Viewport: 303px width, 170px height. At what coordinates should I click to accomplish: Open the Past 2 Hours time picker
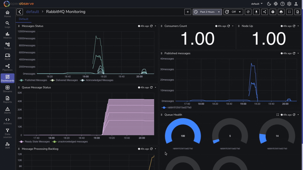coord(207,12)
